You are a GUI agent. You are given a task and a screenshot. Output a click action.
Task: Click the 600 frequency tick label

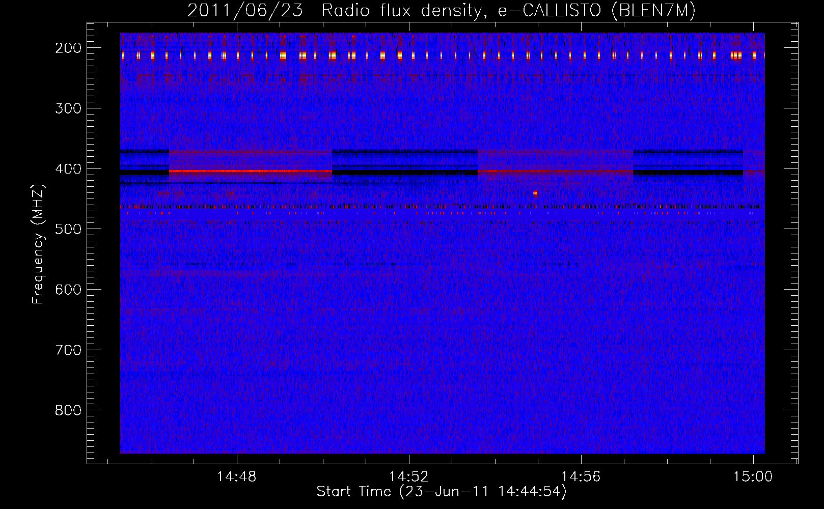coord(68,289)
